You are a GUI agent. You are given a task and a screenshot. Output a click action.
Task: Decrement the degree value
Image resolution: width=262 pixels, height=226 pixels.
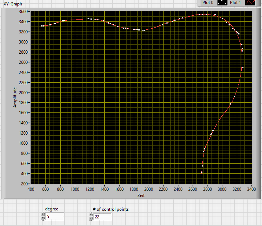click(x=43, y=218)
